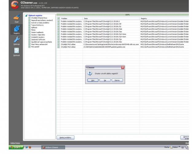The height and width of the screenshot is (154, 192).
Task: Click the question mark dialog icon
Action: coord(90,73)
